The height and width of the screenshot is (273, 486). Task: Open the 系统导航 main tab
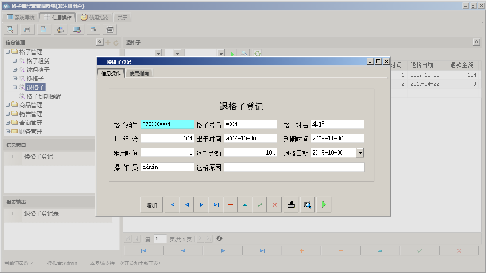20,18
